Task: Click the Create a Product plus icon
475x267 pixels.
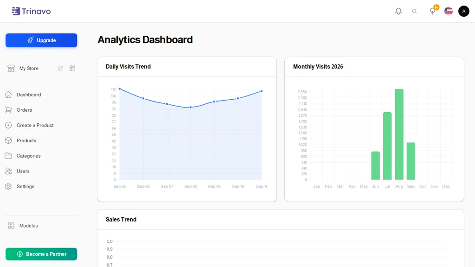Action: 8,125
